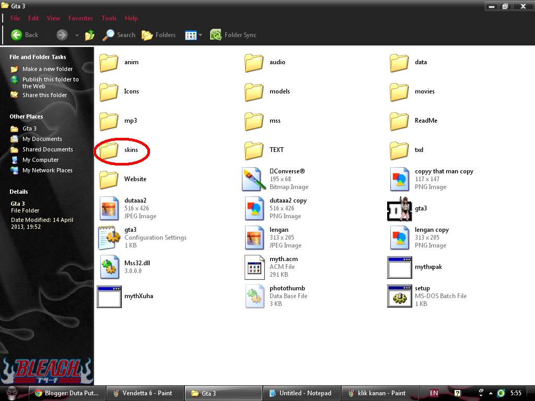Select the Website folder
This screenshot has height=401, width=535.
123,180
